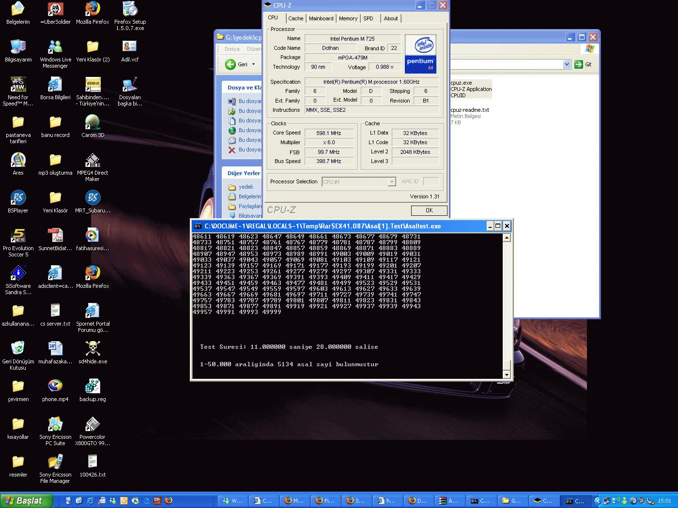678x508 pixels.
Task: Open the Borsa Bilgileri shortcut
Action: [x=55, y=88]
